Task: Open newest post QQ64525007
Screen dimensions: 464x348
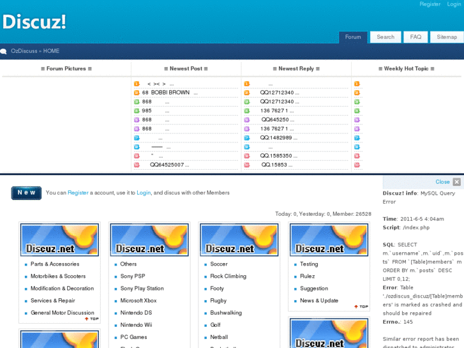Action: coord(169,165)
